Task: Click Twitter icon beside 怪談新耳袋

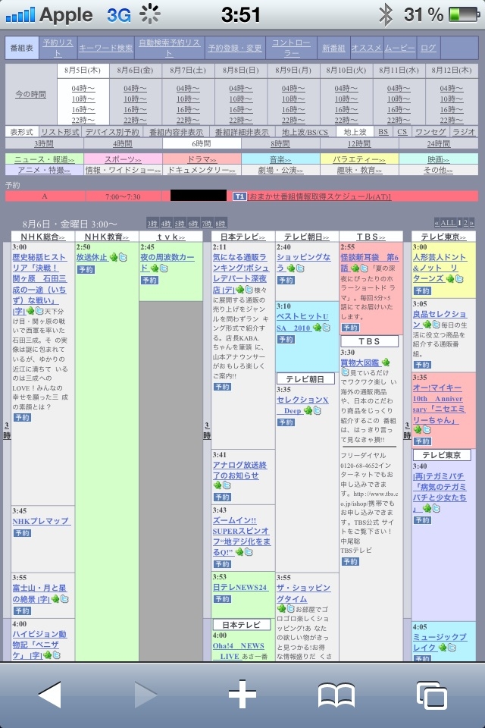Action: point(364,268)
